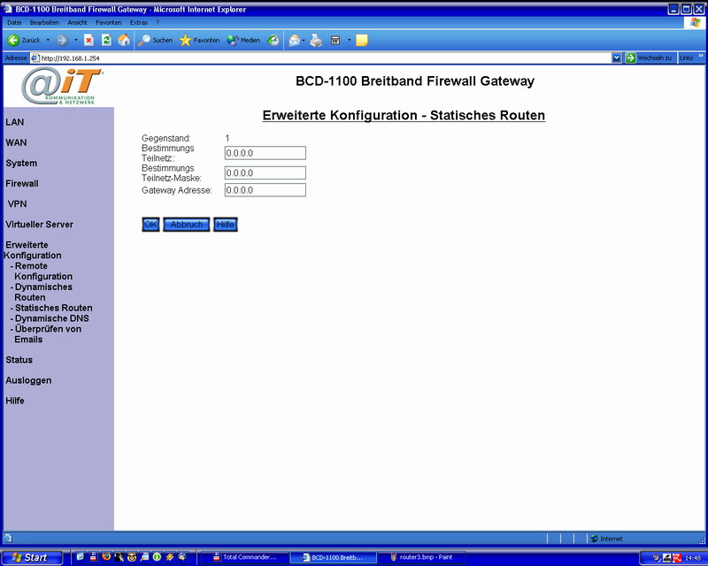Viewport: 708px width, 566px height.
Task: Click the Gateway Adresse input field
Action: coord(265,190)
